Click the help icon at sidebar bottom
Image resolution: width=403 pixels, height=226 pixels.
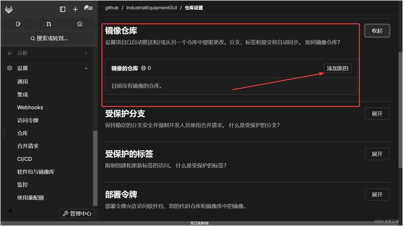pyautogui.click(x=10, y=213)
